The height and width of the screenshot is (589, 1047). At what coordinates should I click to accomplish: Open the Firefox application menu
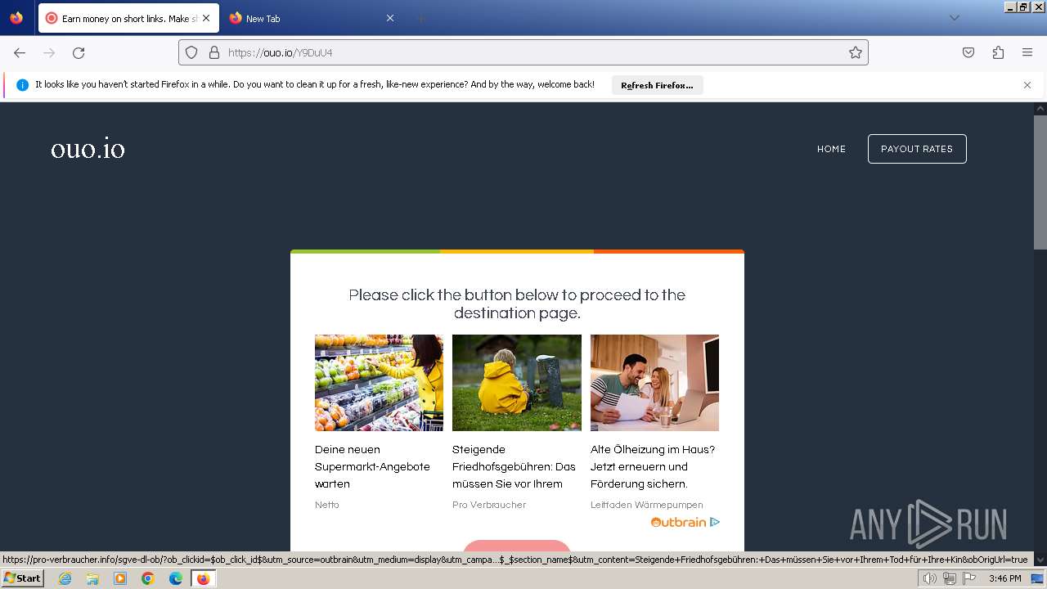(x=1027, y=52)
